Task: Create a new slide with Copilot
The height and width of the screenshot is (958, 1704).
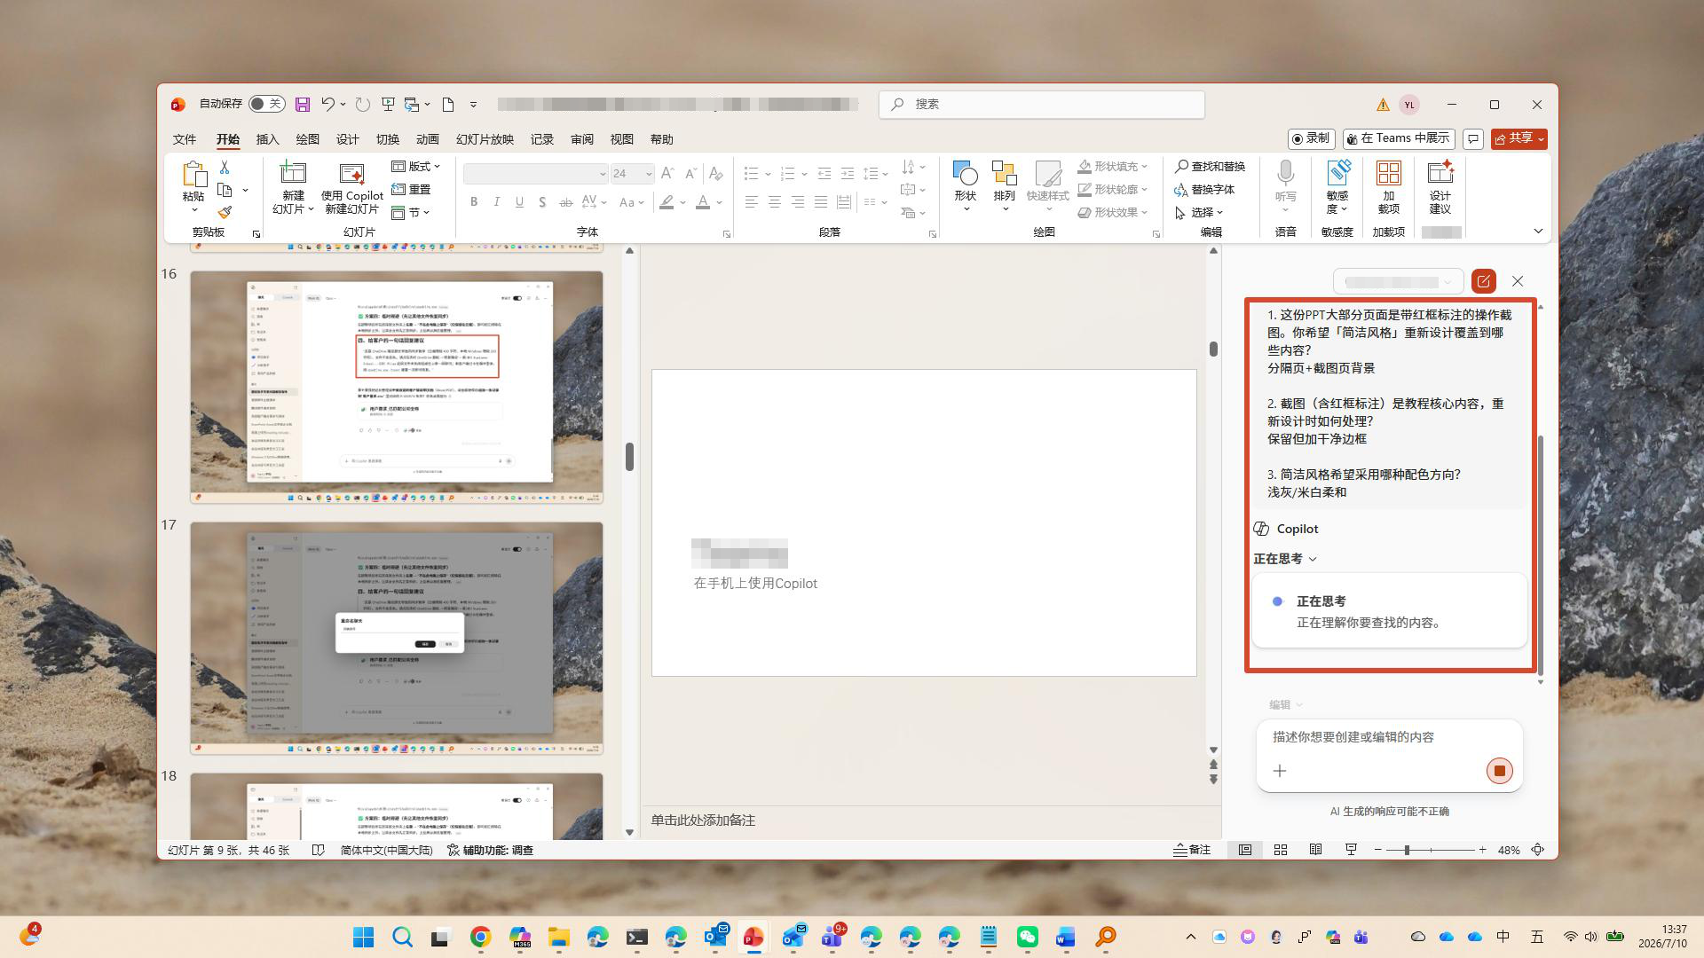Action: 352,188
